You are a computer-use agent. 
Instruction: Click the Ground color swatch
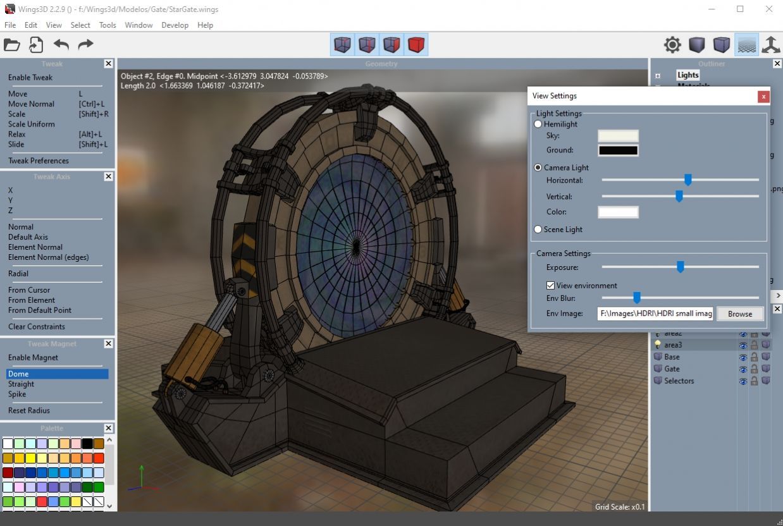617,150
